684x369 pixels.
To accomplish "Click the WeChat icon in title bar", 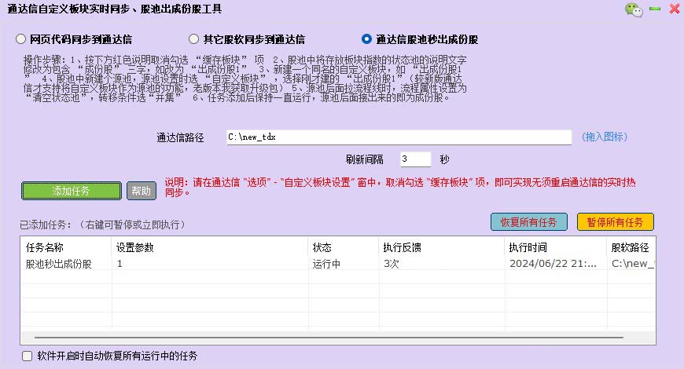I will click(633, 9).
